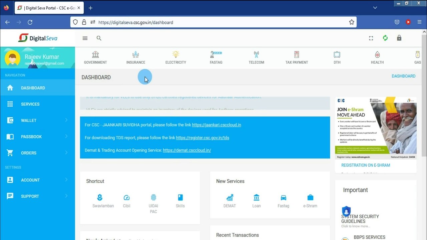Screen dimensions: 427x240
Task: Click the Pocket save icon in browser toolbar
Action: 397,22
